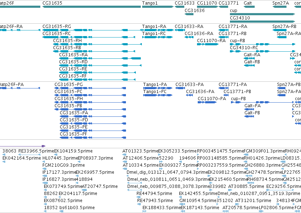Select the Galt gene label

(248, 3)
